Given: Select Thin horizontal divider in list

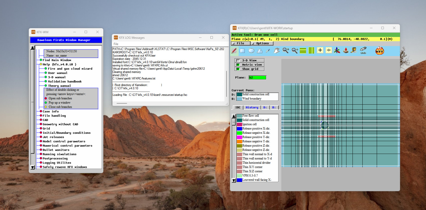Looking at the screenshot, I should click(x=257, y=163).
